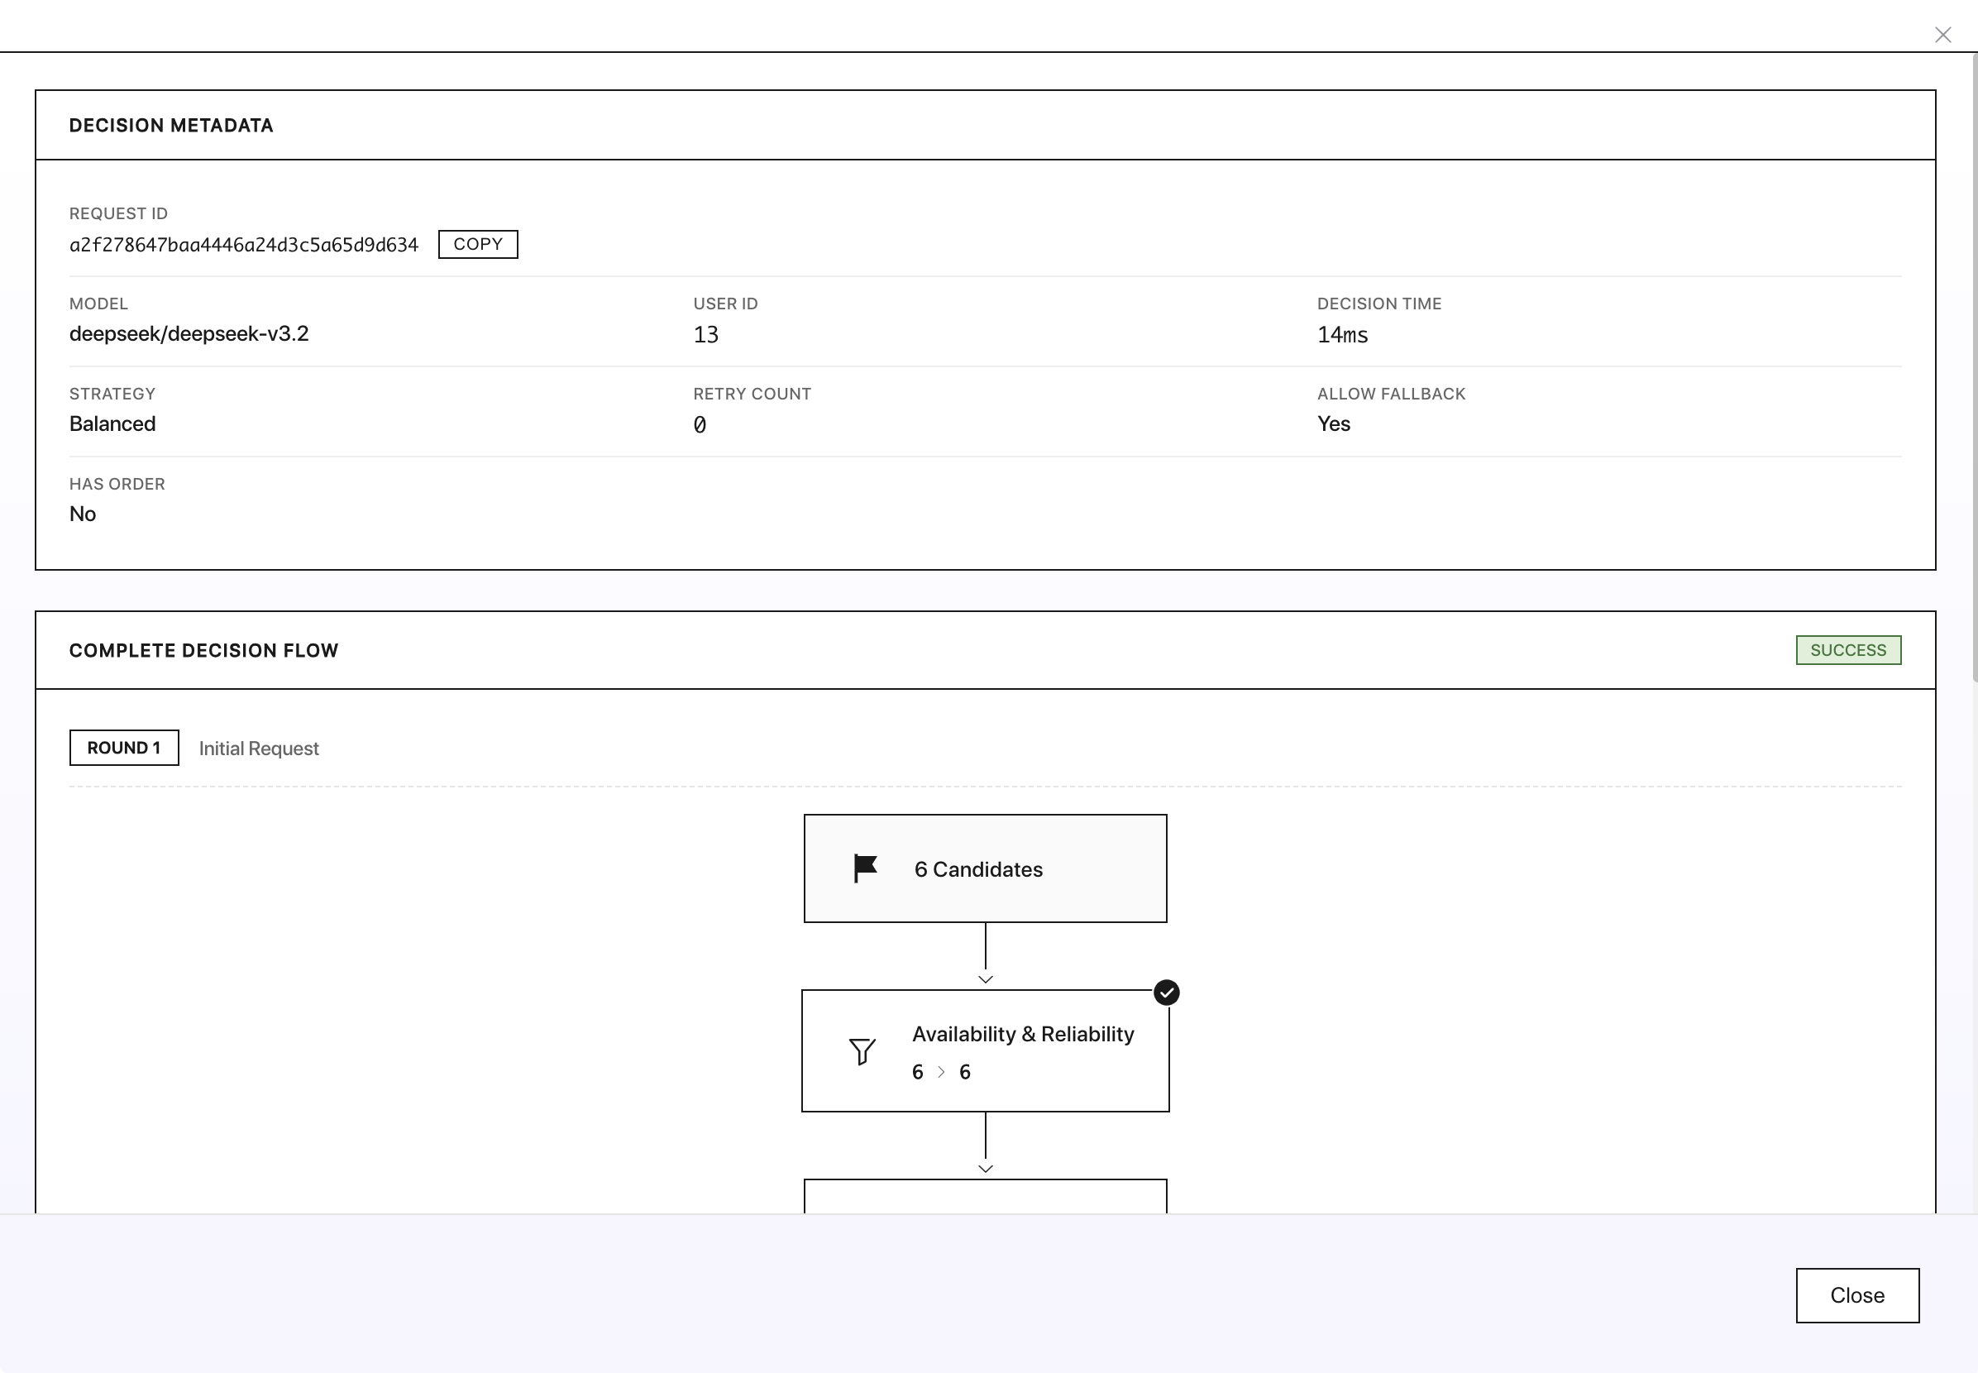Image resolution: width=1978 pixels, height=1373 pixels.
Task: Click the checkmark badge on Availability node
Action: (x=1166, y=992)
